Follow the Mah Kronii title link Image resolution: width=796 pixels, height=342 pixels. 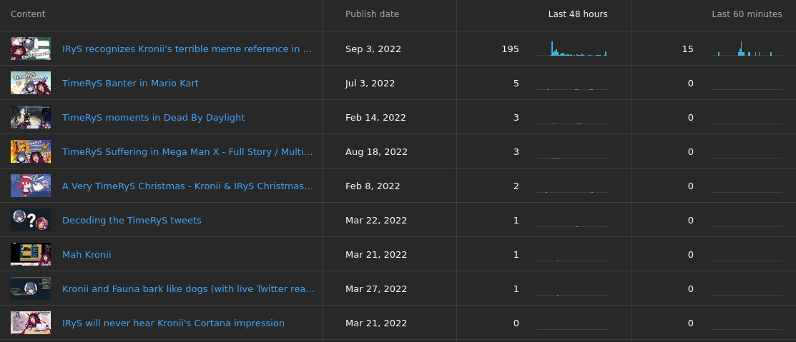click(x=87, y=254)
